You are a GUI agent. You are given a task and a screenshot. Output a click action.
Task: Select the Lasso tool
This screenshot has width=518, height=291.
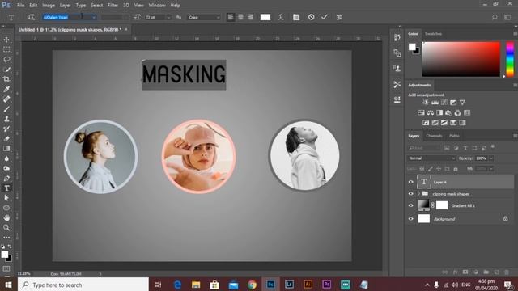pos(6,59)
